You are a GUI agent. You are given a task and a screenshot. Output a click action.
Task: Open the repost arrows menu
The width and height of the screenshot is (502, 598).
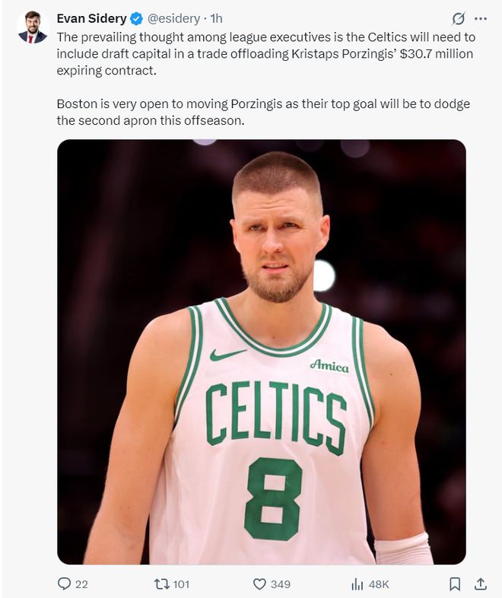coord(161,584)
